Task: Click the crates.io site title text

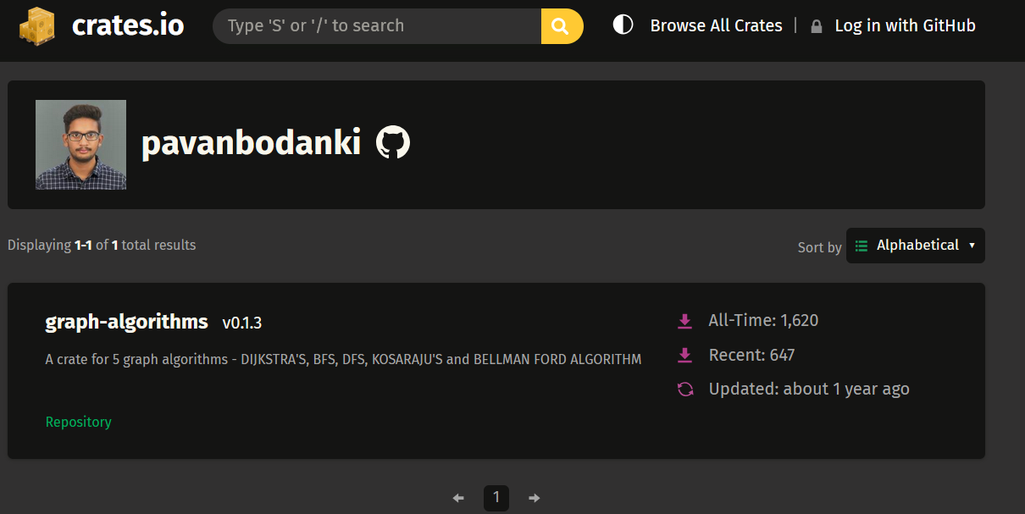Action: [x=128, y=25]
